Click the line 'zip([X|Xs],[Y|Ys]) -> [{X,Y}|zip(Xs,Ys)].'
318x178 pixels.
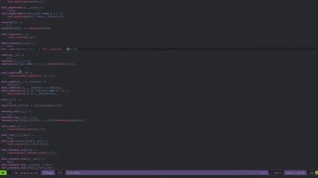32,105
